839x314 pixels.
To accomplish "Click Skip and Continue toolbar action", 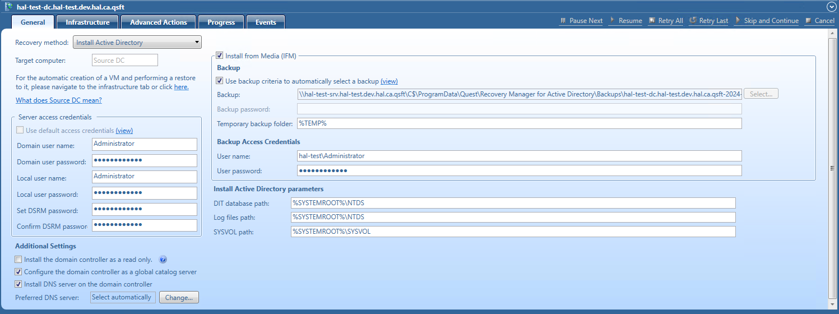I will (766, 21).
